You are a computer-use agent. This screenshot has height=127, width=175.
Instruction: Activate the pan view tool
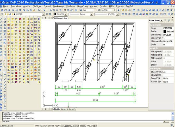(x=51, y=10)
